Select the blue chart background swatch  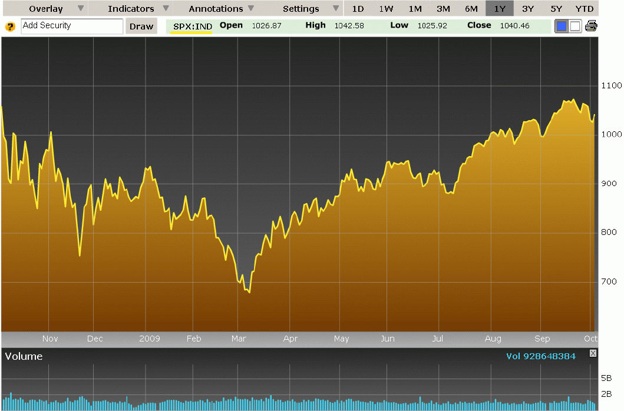click(562, 26)
